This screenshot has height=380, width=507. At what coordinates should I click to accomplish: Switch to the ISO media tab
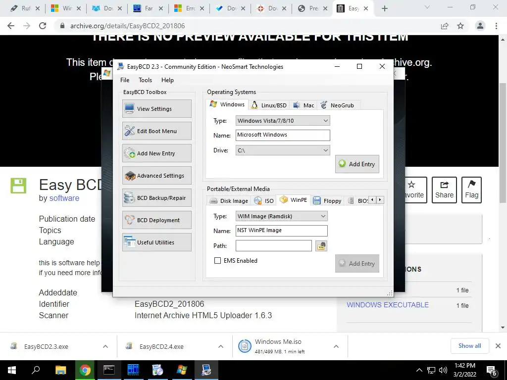264,201
